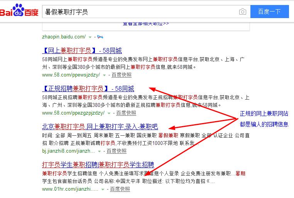
Task: Click URL bj.jianzhi8.com/jianzh...
Action: [68, 151]
